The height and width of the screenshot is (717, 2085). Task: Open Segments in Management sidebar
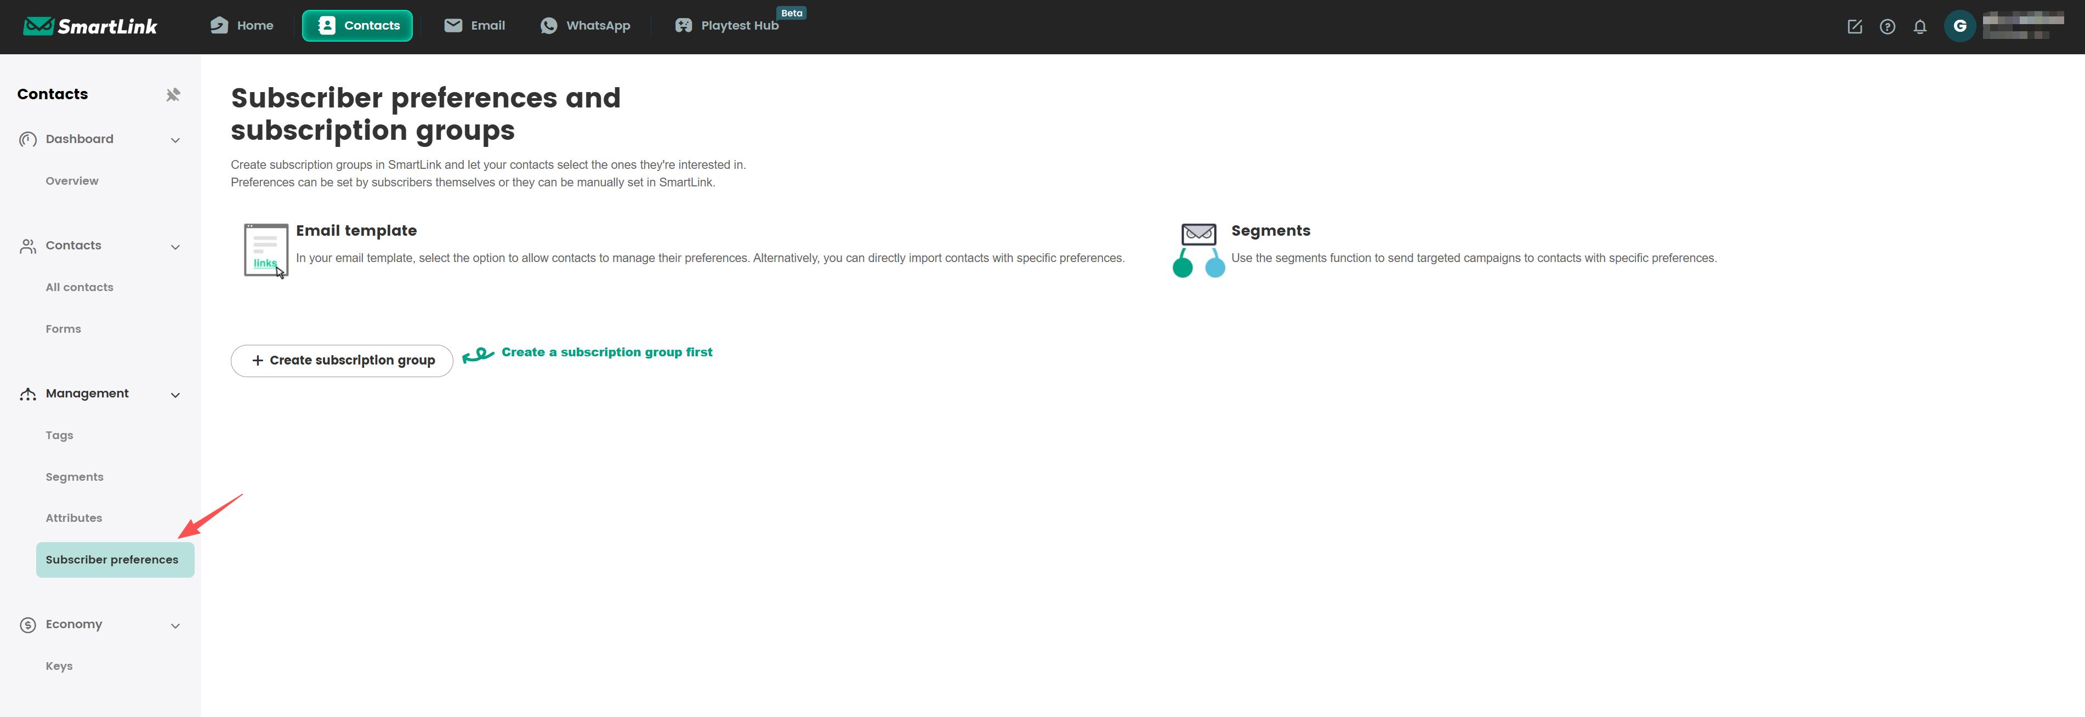click(75, 477)
